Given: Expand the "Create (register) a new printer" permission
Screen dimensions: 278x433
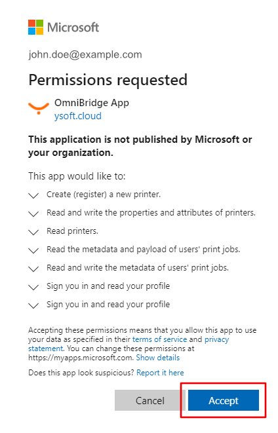Looking at the screenshot, I should (33, 195).
